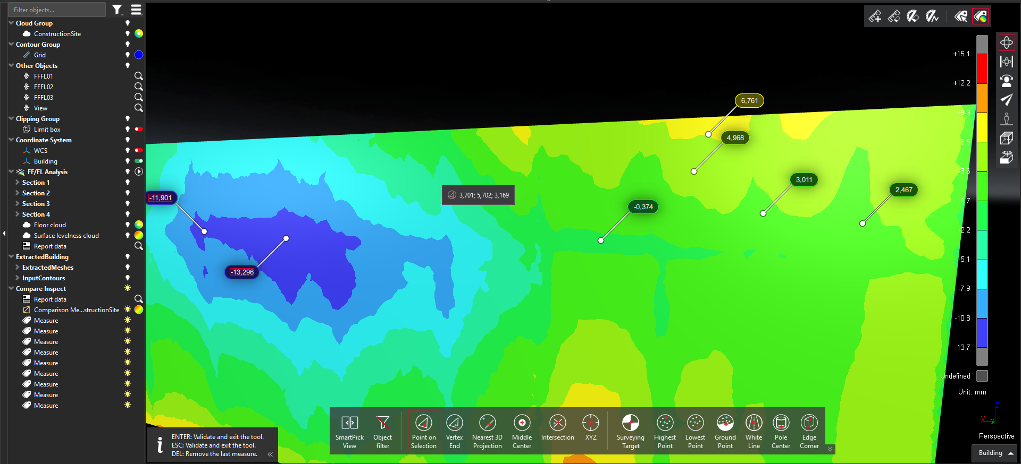
Task: Open the SmartPick View tool
Action: click(x=349, y=431)
